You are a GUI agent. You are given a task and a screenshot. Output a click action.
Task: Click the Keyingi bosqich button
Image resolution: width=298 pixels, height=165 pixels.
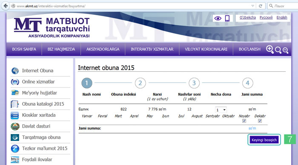(x=264, y=140)
